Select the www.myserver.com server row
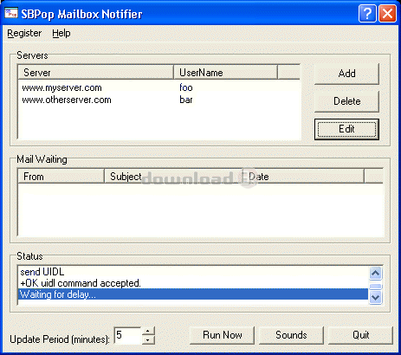This screenshot has width=401, height=355. tap(159, 87)
